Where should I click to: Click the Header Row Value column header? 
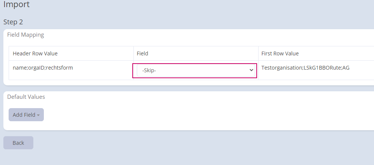35,54
